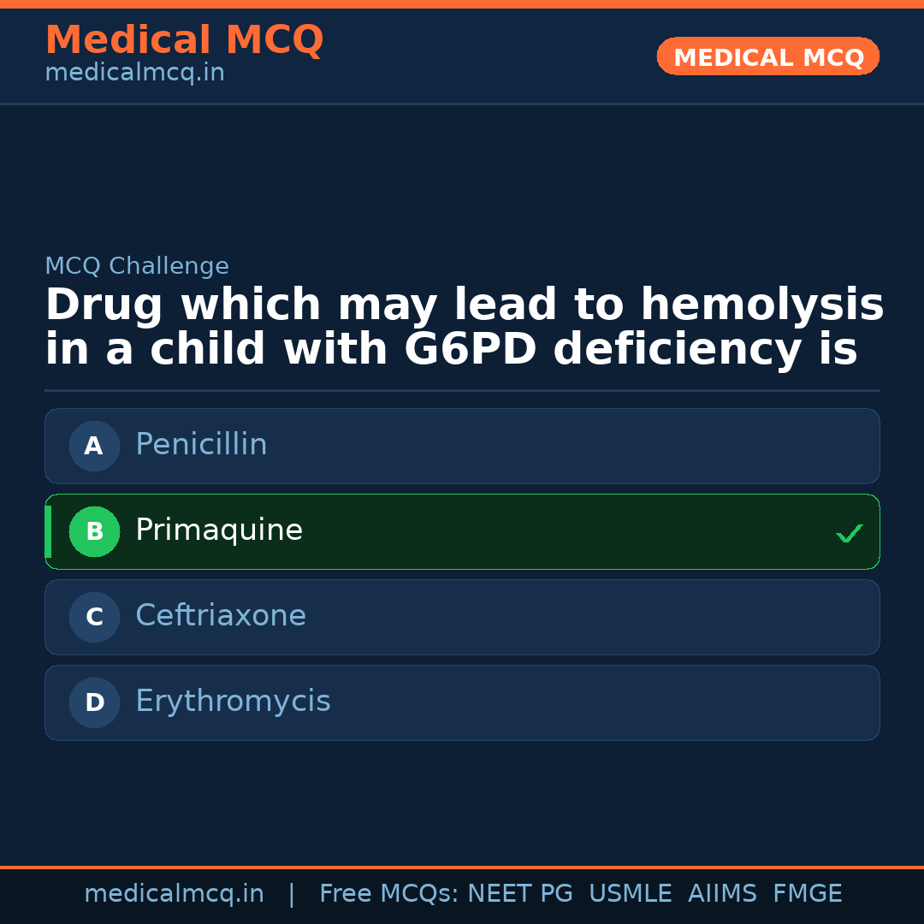Click the FMGE text in the footer

tap(808, 894)
